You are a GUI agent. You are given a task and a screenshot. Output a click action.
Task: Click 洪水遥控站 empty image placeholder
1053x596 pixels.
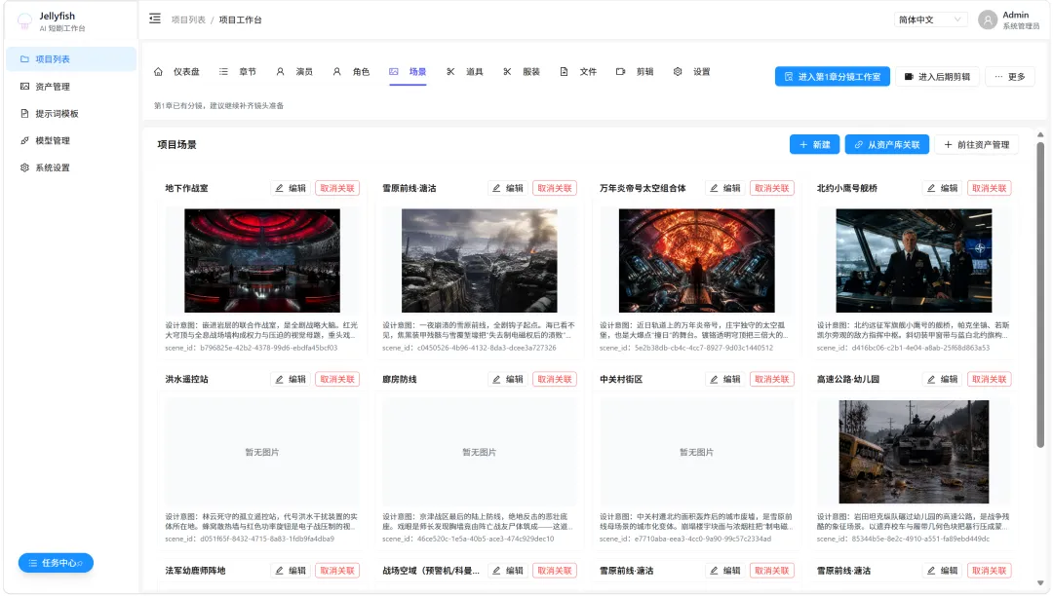click(x=262, y=453)
